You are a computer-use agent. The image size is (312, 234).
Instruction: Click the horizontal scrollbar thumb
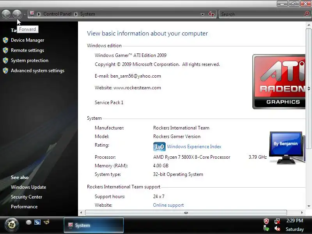[186, 213]
